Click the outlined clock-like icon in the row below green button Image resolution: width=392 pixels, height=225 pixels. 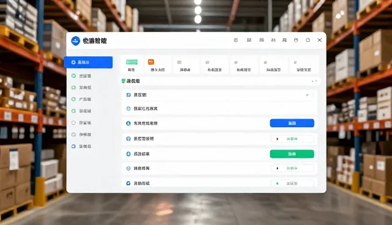click(x=129, y=168)
